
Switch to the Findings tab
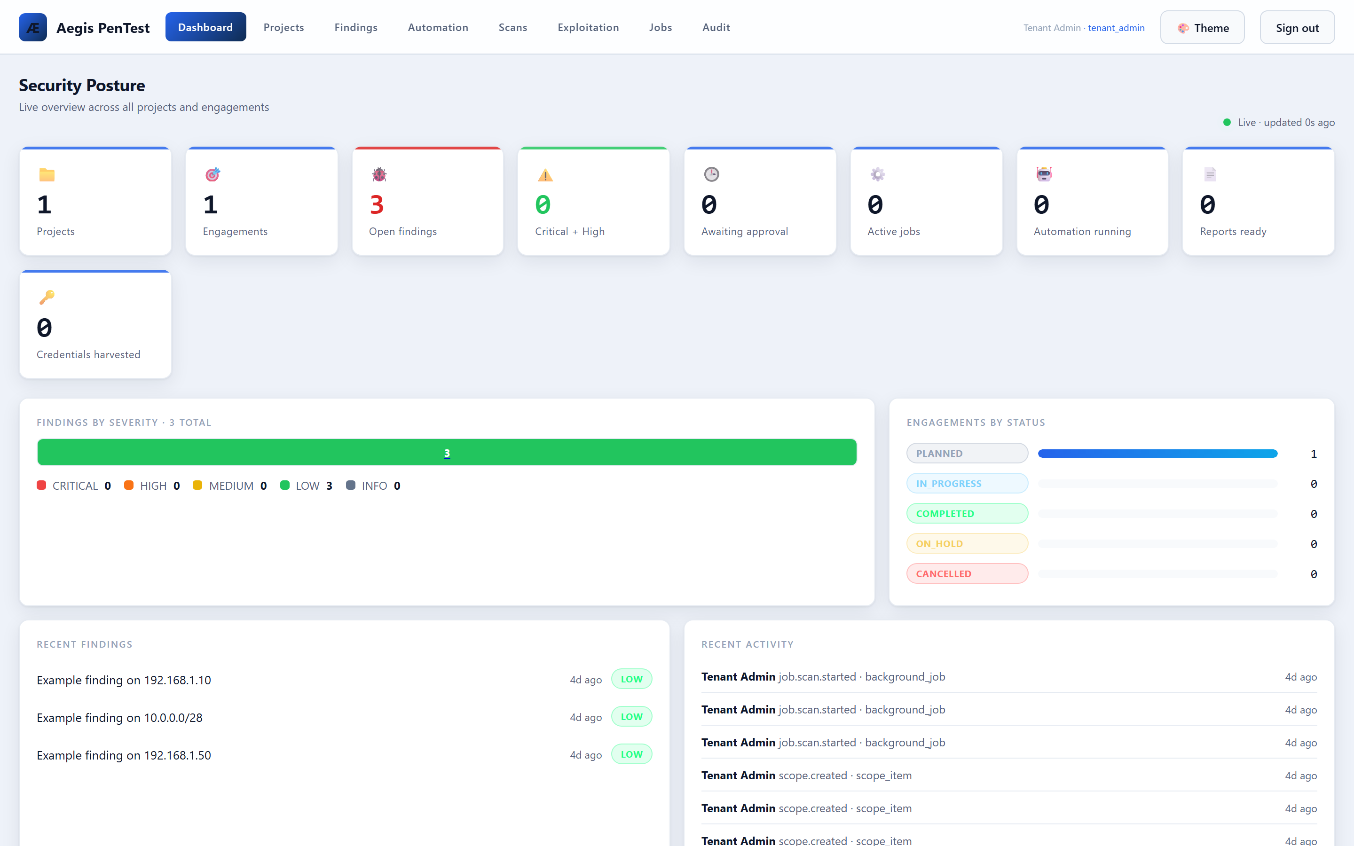(356, 27)
